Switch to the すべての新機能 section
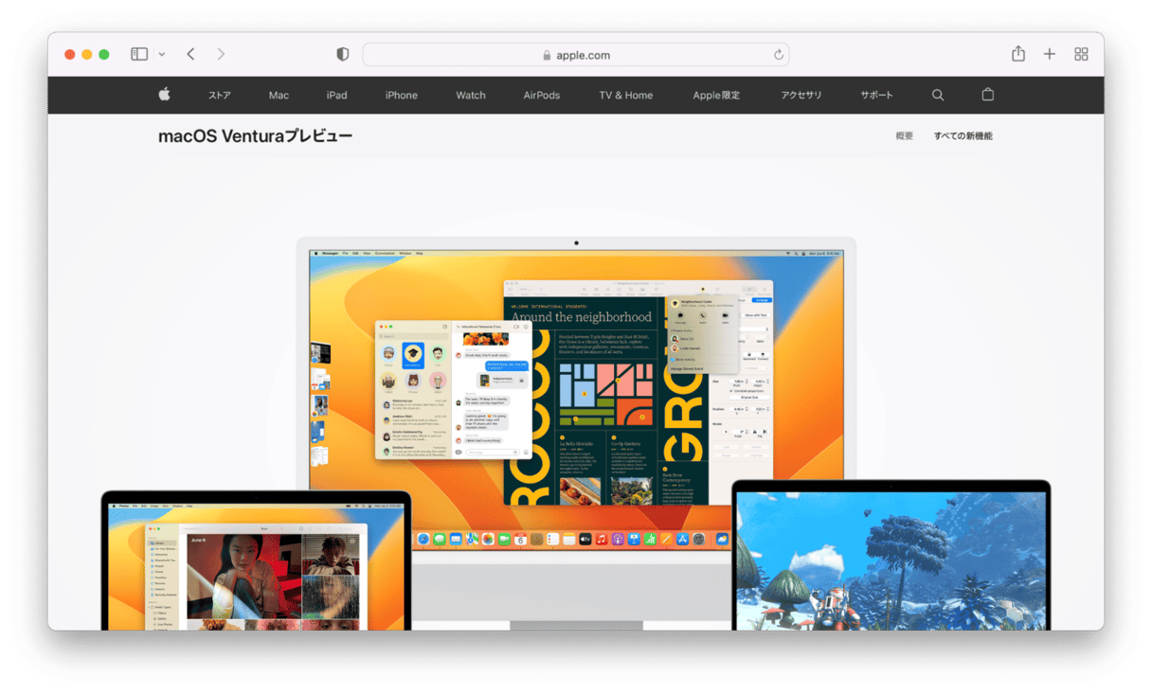Viewport: 1152px width, 694px height. coord(963,136)
